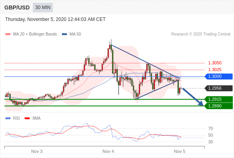Click the 1.3025 resistance label
This screenshot has width=234, height=158.
[215, 70]
